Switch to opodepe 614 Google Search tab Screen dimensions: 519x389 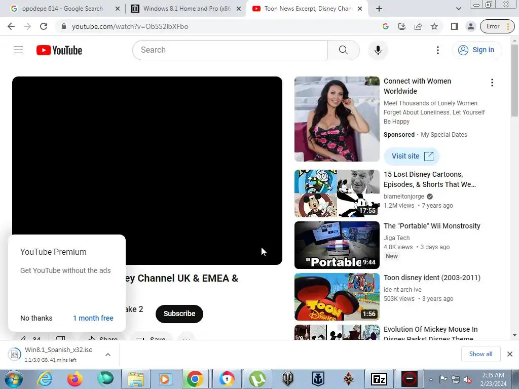(62, 9)
